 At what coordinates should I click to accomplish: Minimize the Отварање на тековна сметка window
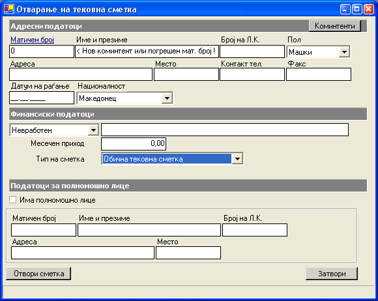click(x=345, y=9)
